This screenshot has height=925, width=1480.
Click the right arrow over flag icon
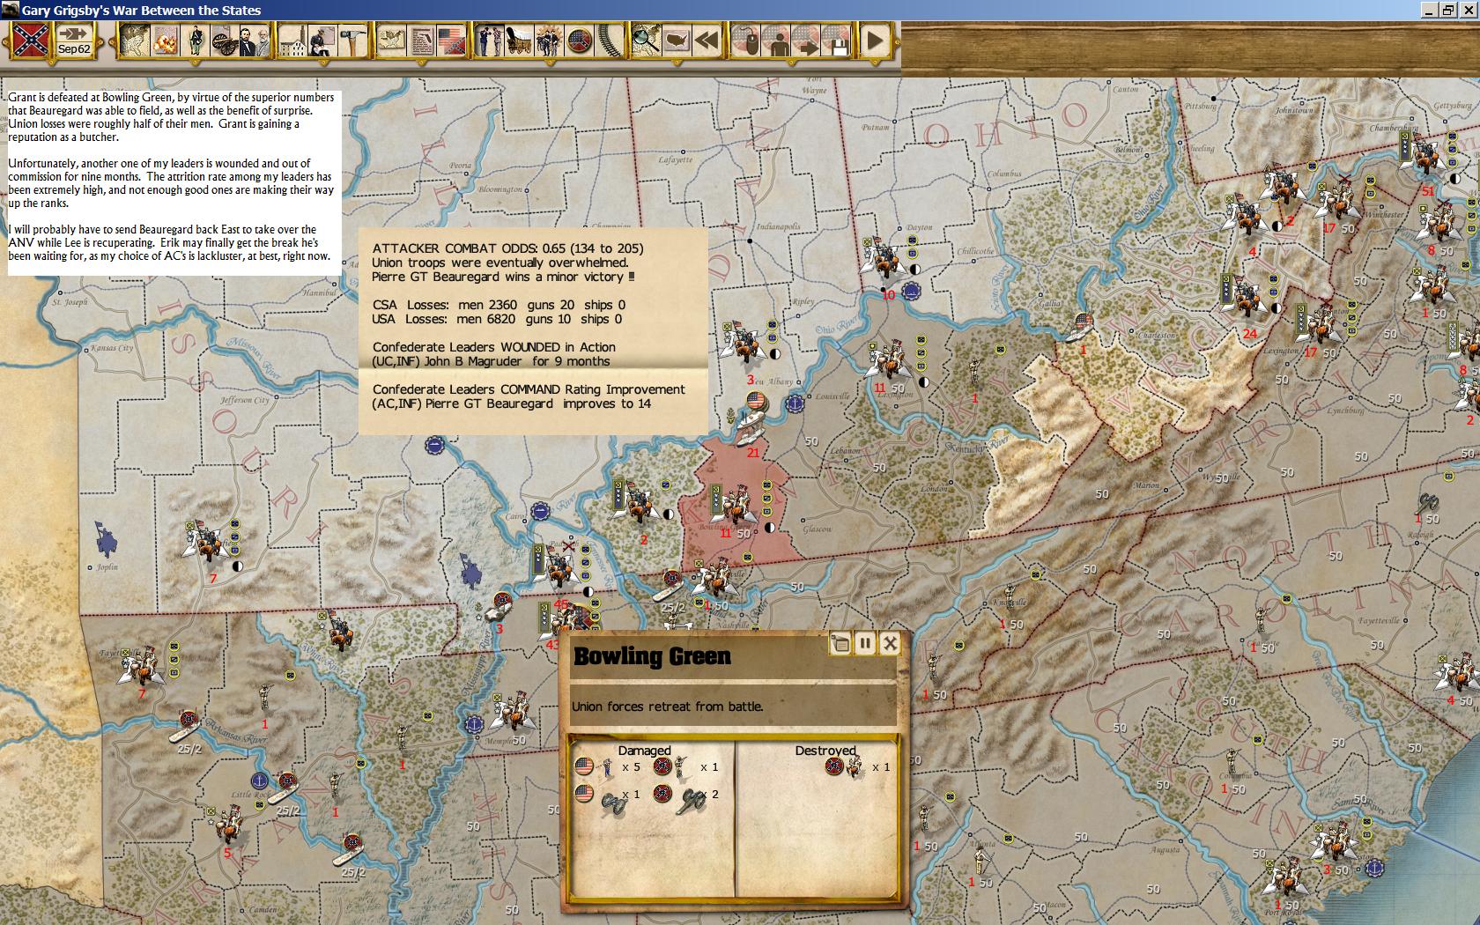click(807, 41)
